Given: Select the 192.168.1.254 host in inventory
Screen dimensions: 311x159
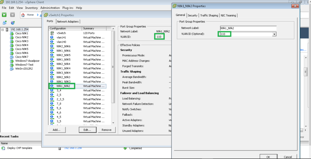Looking at the screenshot, I should pos(19,29).
